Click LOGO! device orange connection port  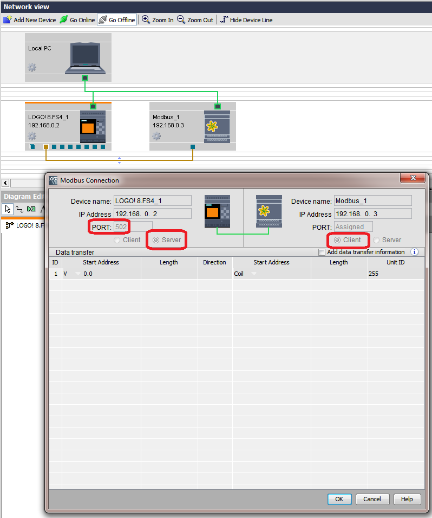pos(46,147)
